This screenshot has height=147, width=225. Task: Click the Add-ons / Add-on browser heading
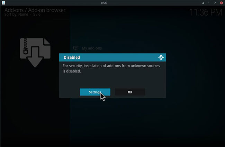pyautogui.click(x=35, y=10)
